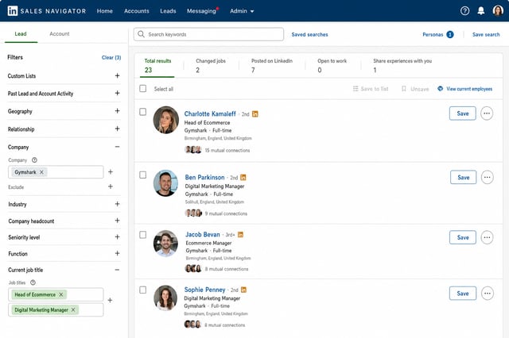Remove the Head of Ecommerce title chip
This screenshot has width=509, height=338.
point(61,294)
